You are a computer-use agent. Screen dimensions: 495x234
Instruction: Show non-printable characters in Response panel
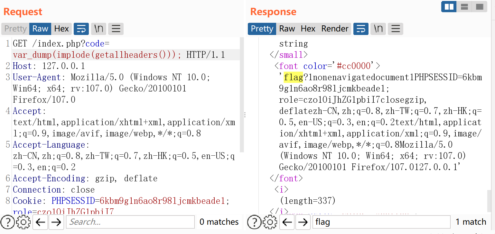(378, 29)
